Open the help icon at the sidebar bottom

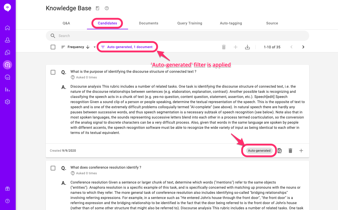7,201
